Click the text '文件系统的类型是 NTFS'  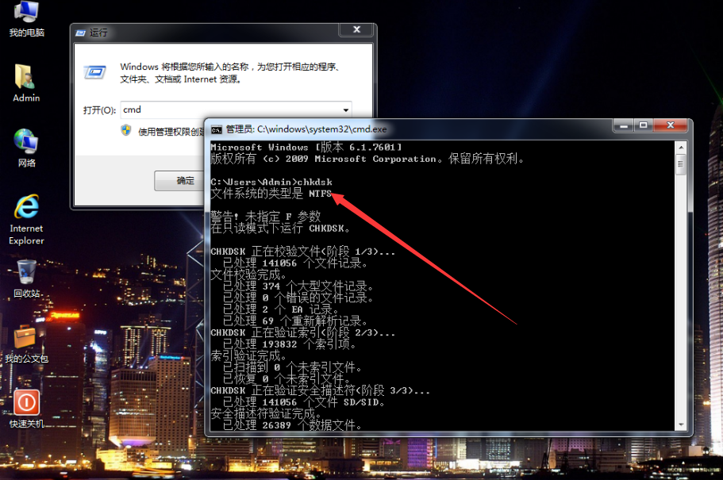(271, 194)
